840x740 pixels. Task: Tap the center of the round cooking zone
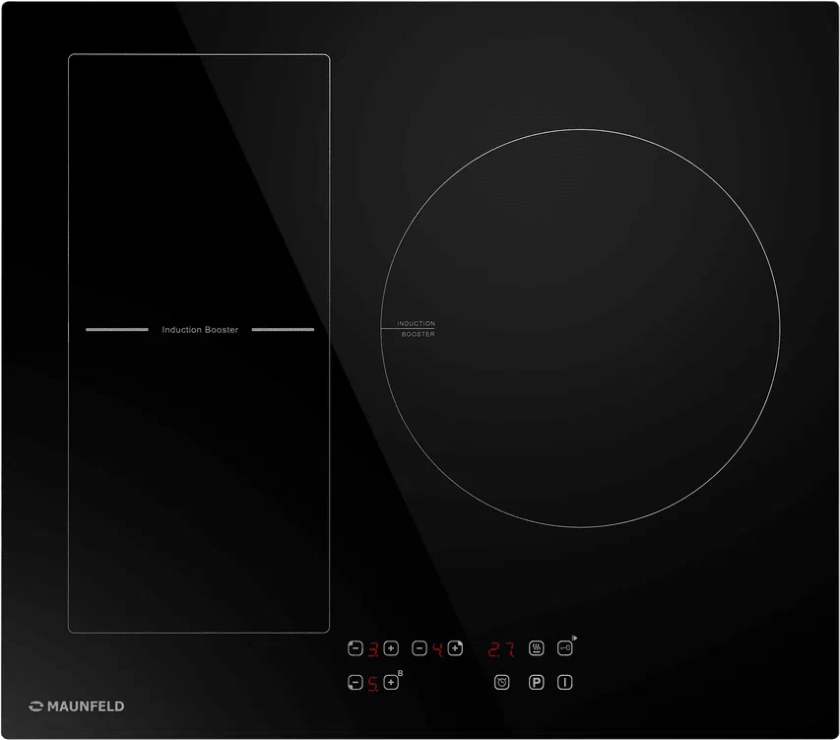pos(580,328)
